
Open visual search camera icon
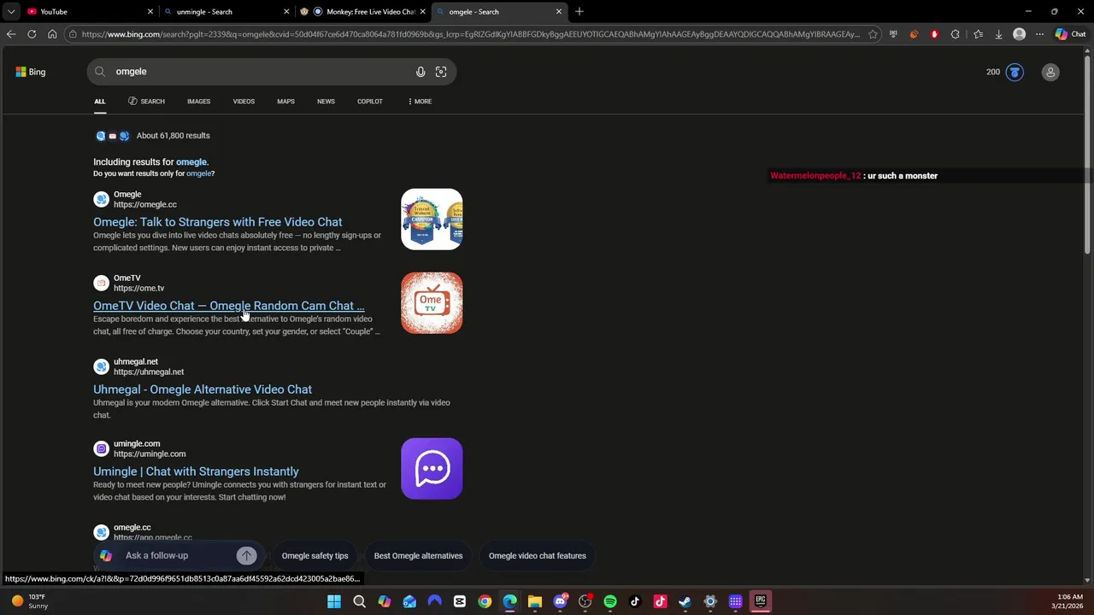441,72
